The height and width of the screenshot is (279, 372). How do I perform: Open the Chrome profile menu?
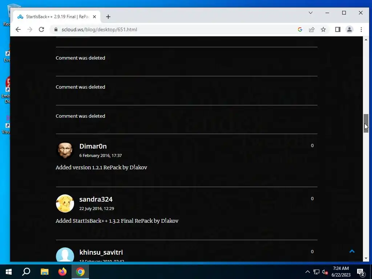click(x=349, y=29)
